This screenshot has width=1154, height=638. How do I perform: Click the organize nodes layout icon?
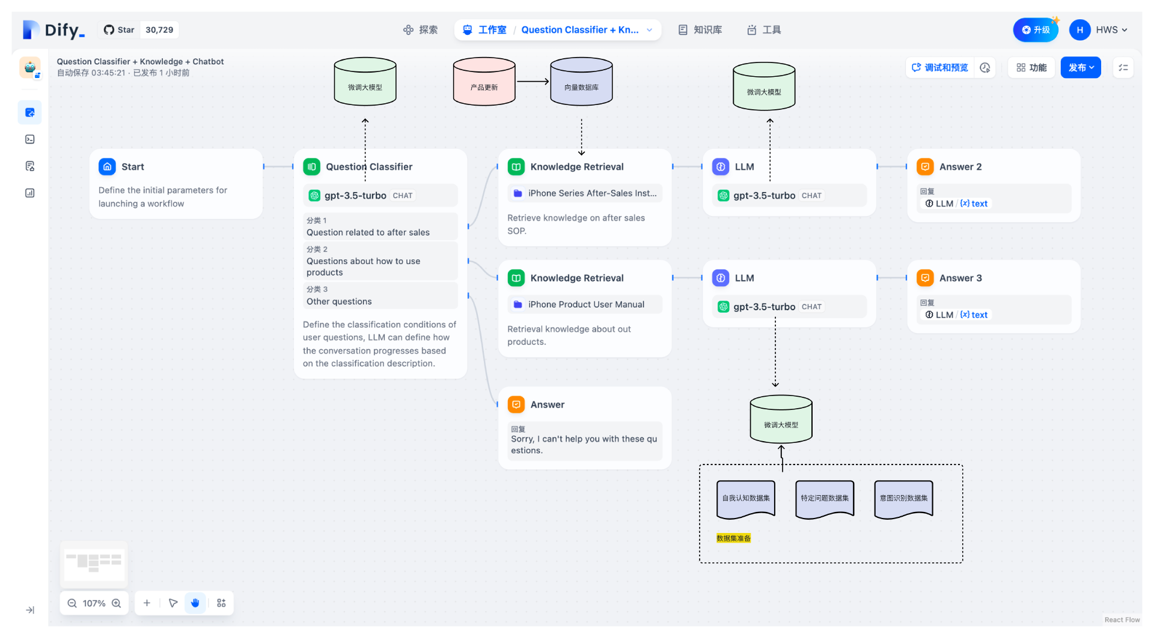pyautogui.click(x=221, y=603)
